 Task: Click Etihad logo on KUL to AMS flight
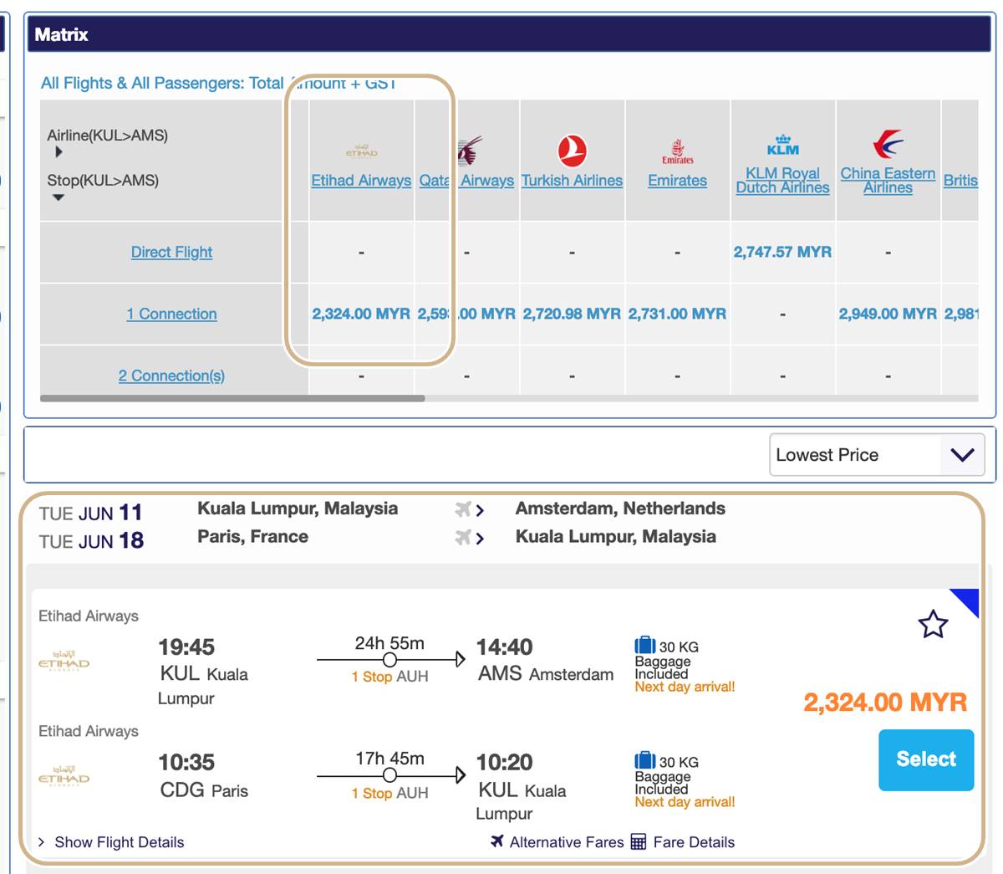point(64,661)
